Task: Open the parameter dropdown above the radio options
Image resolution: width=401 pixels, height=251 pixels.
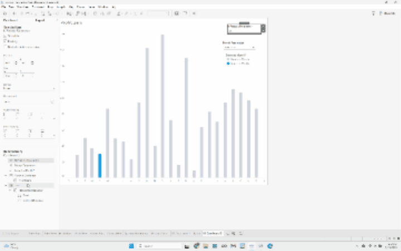Action: (x=239, y=47)
